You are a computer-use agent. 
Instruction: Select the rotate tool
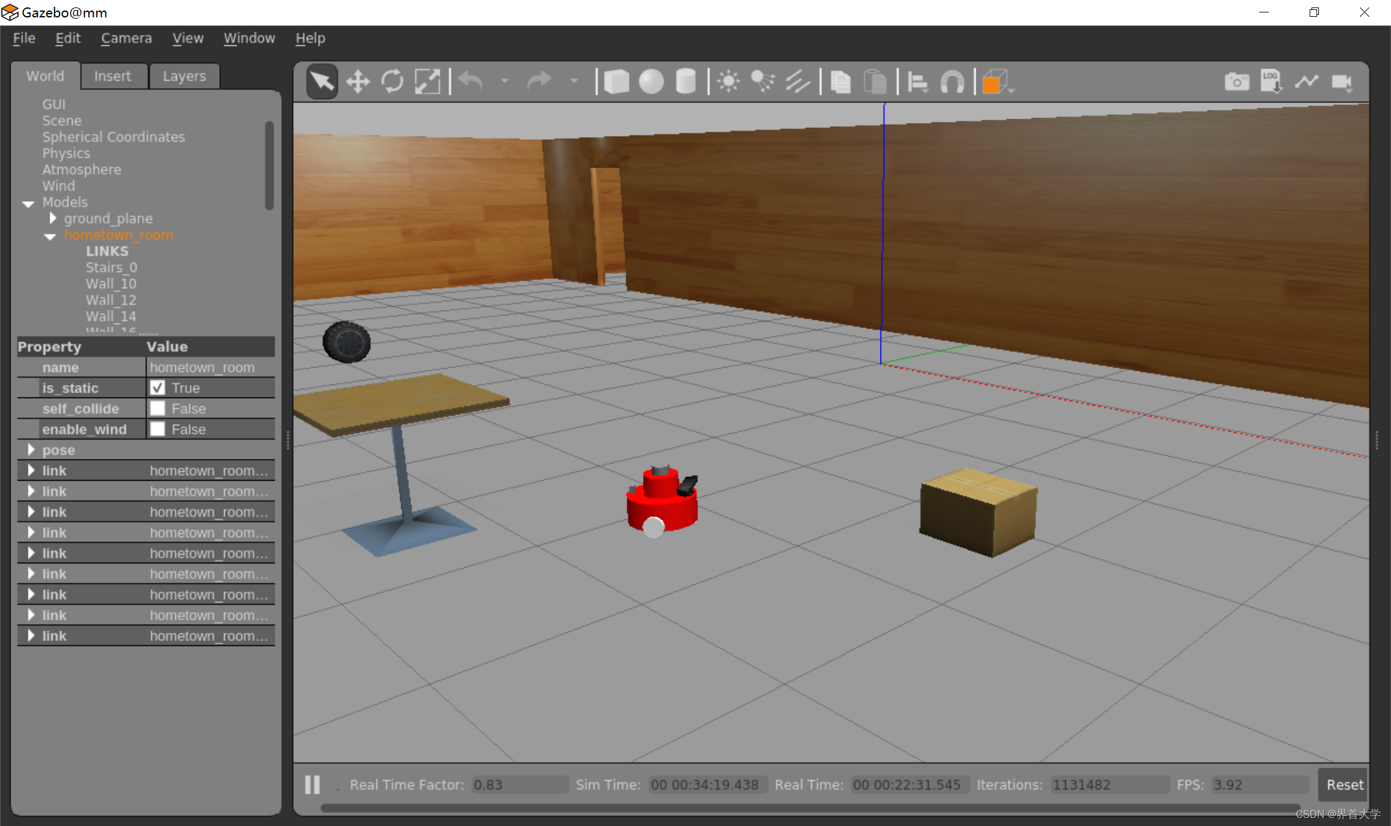(x=391, y=81)
